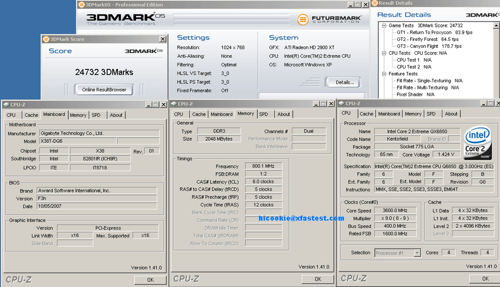The image size is (500, 287).
Task: Open Memory tab in Mainboard CPU-Z window
Action: [78, 115]
